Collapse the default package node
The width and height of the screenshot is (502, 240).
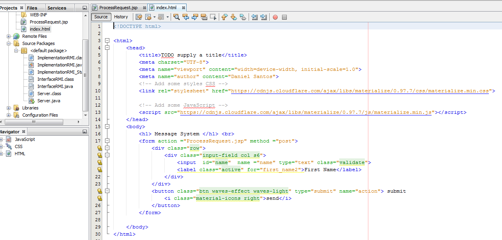click(16, 51)
